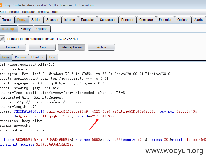Forward the intercepted request
This screenshot has width=206, height=159.
click(x=12, y=47)
